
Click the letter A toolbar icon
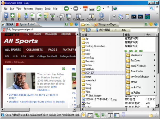(114, 17)
